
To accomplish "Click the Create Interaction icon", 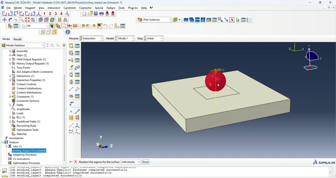I will point(71,46).
